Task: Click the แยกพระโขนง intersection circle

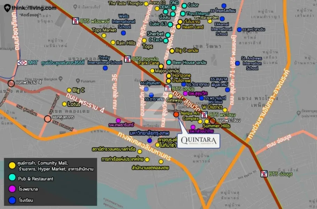Action: pos(212,121)
